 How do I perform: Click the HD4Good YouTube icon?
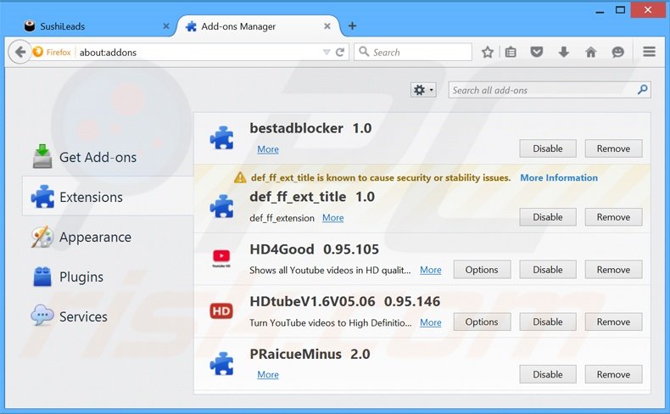click(x=221, y=258)
